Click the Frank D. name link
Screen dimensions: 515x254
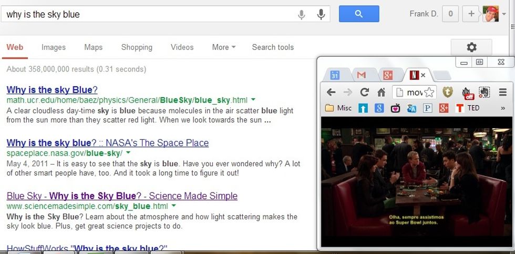coord(424,14)
